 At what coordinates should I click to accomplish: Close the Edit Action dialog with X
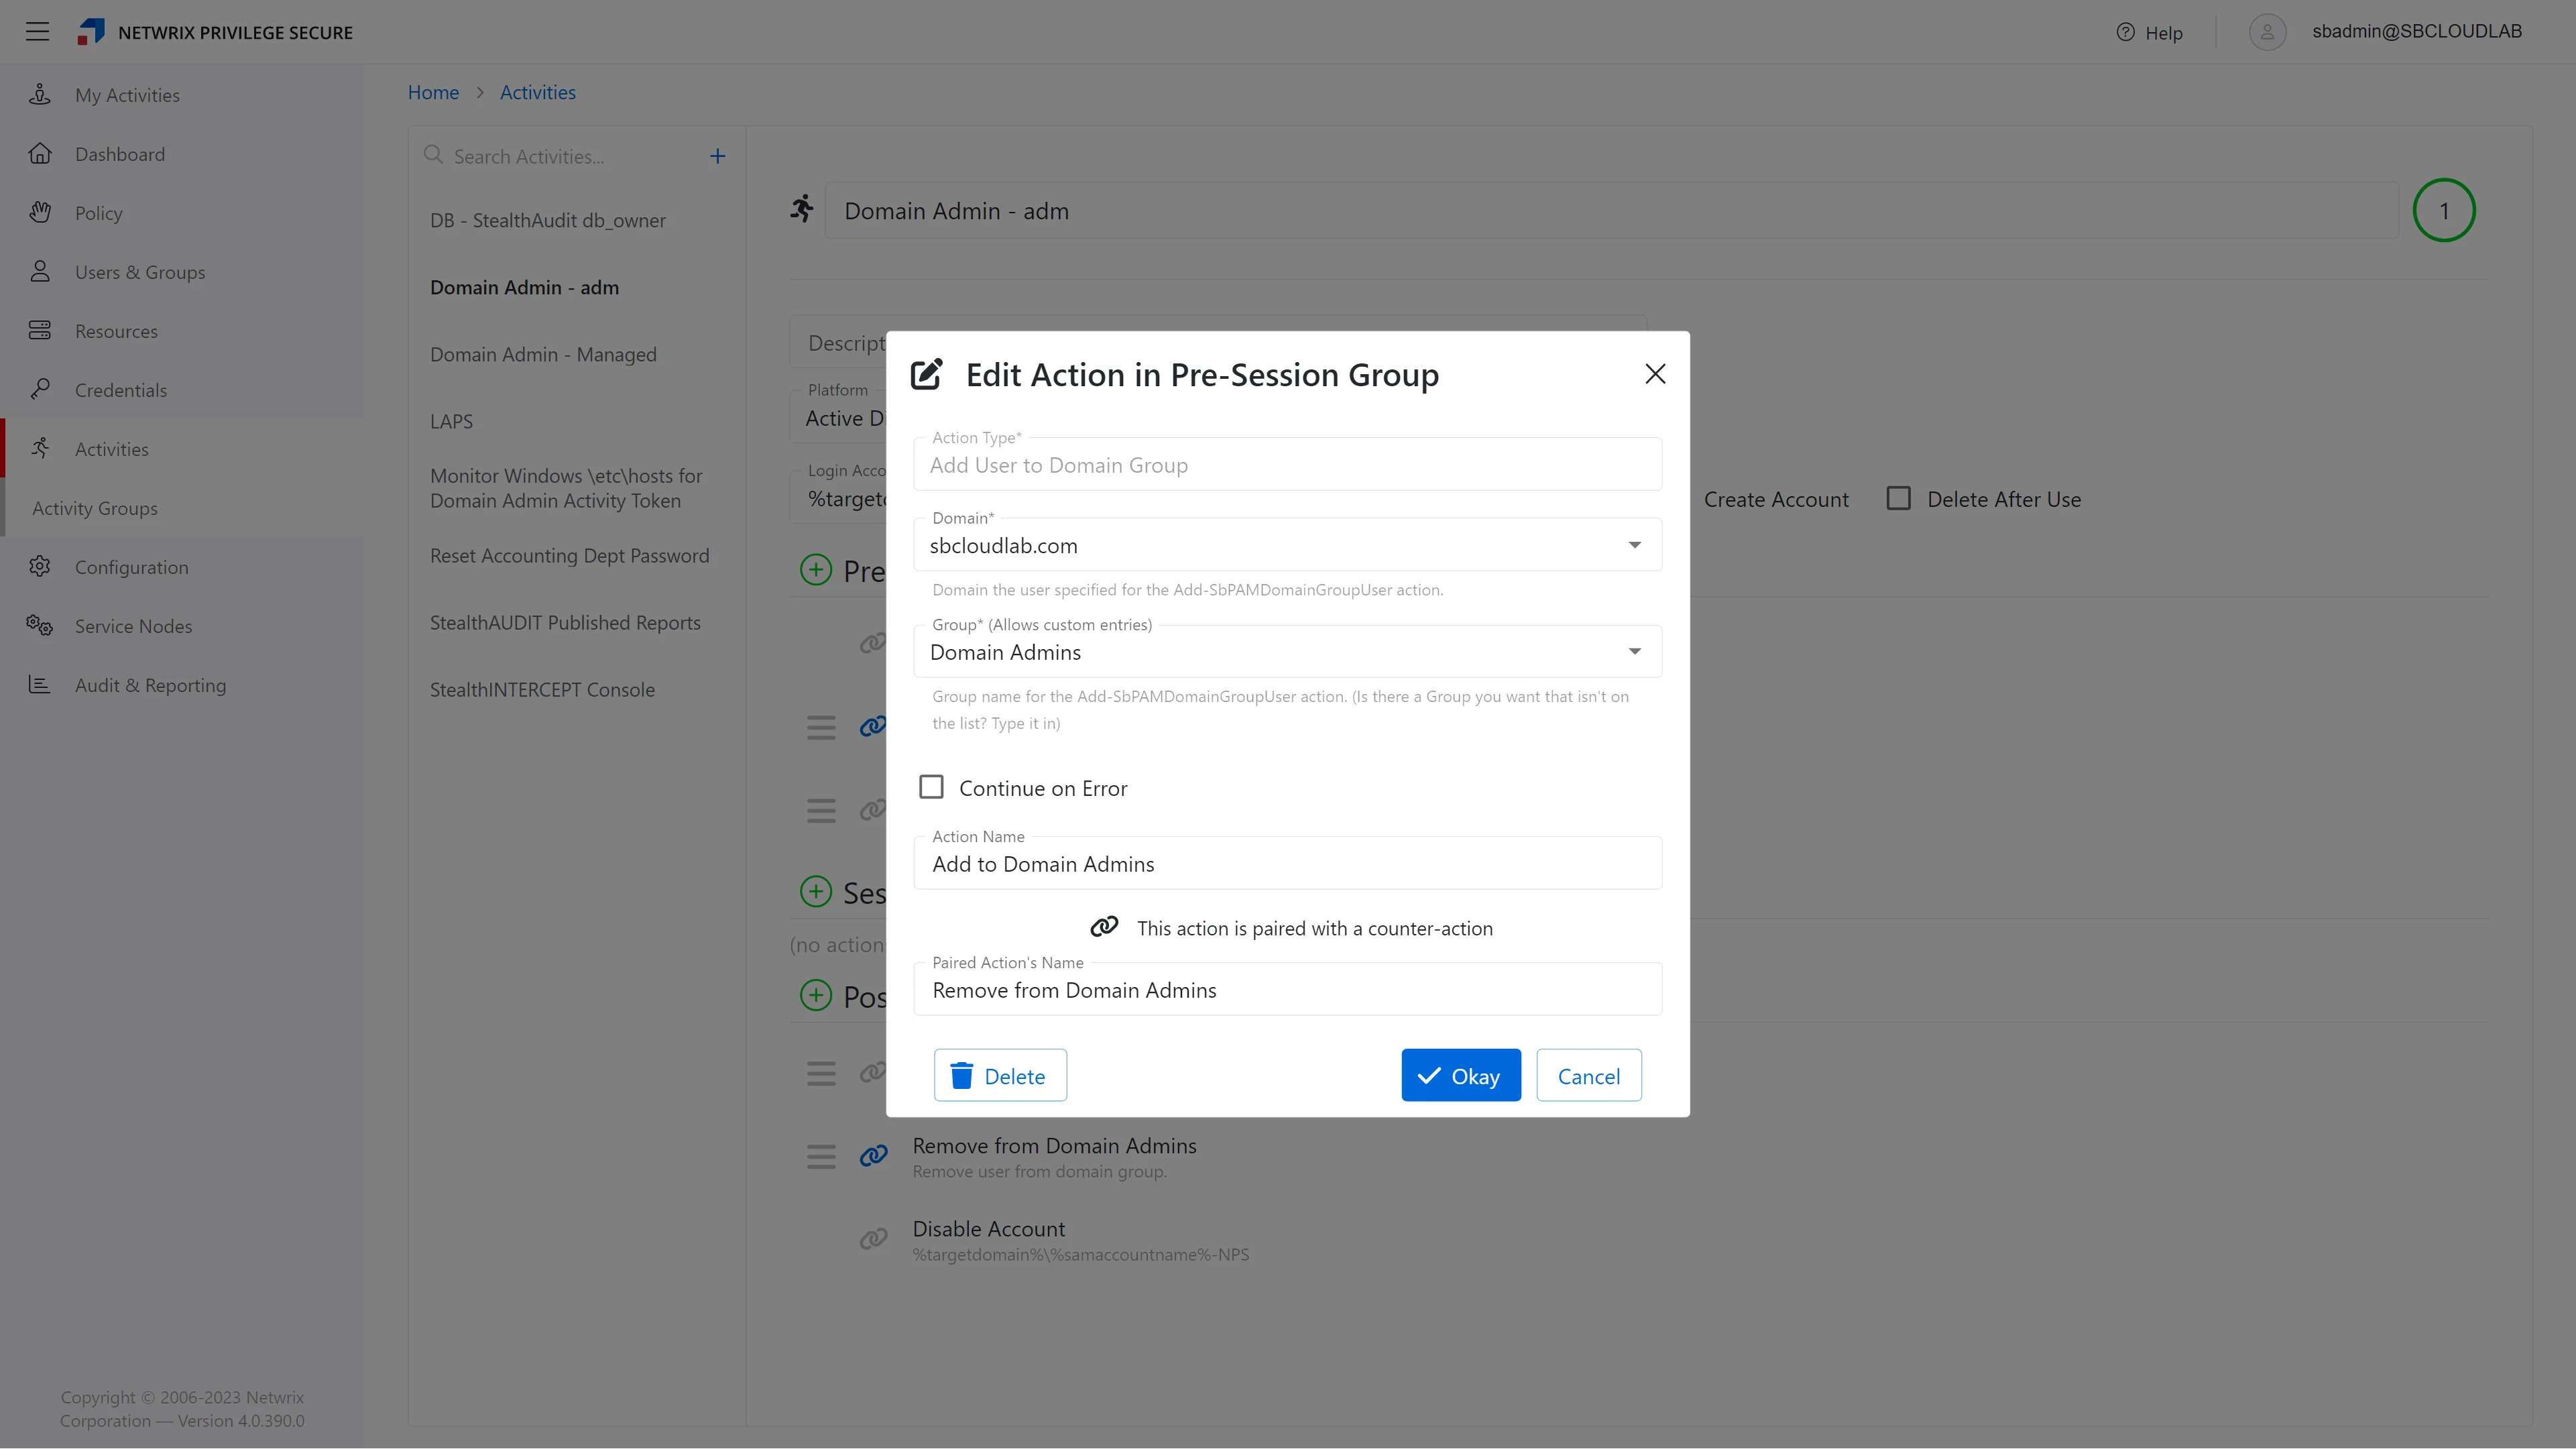pos(1655,374)
